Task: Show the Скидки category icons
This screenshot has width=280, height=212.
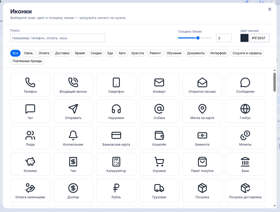Action: click(x=96, y=53)
